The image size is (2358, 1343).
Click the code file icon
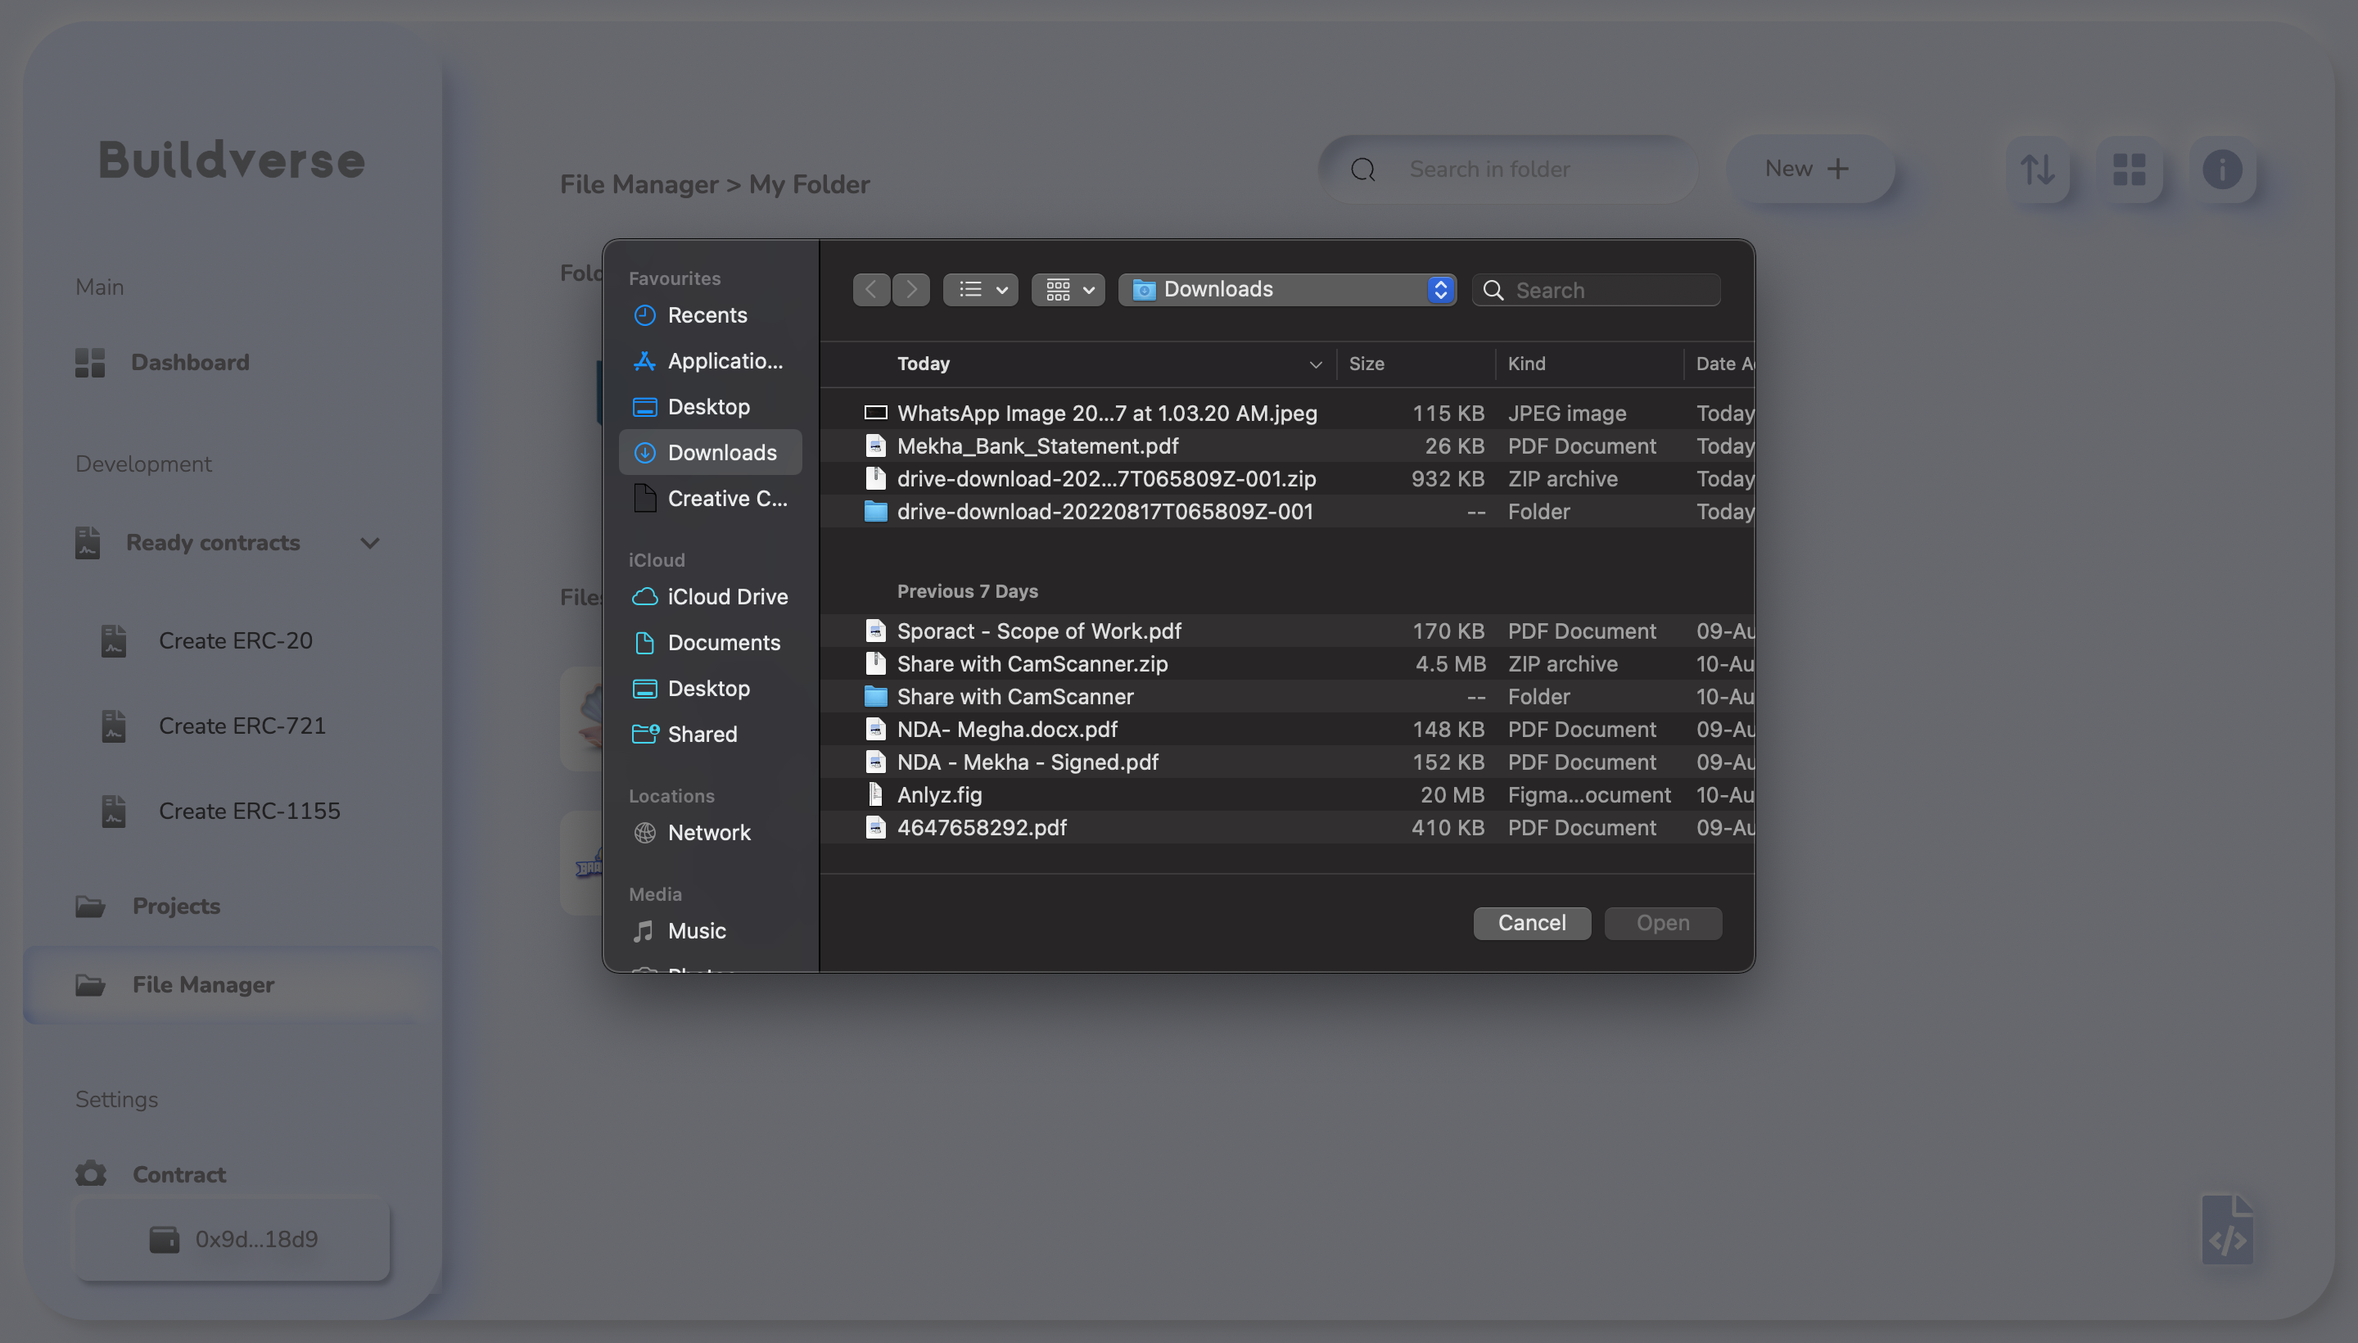pos(2227,1231)
